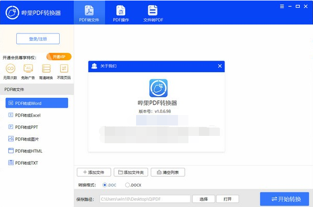The width and height of the screenshot is (313, 207).
Task: Click the 开始转换 start conversion button
Action: pos(284,199)
